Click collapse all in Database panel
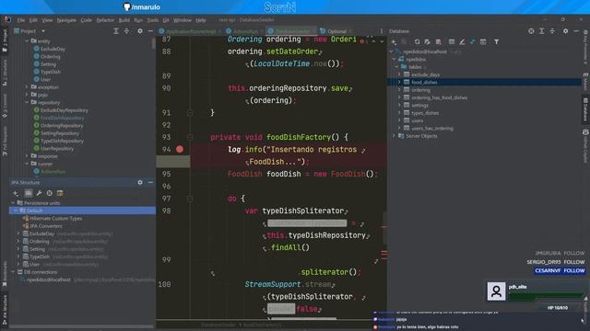590x331 pixels. [x=552, y=31]
